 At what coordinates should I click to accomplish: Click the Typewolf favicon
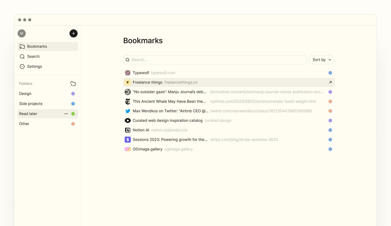[128, 73]
